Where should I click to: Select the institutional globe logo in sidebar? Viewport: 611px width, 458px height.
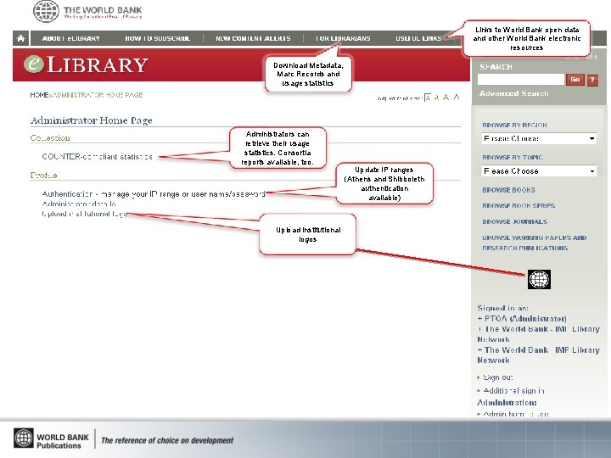click(539, 279)
